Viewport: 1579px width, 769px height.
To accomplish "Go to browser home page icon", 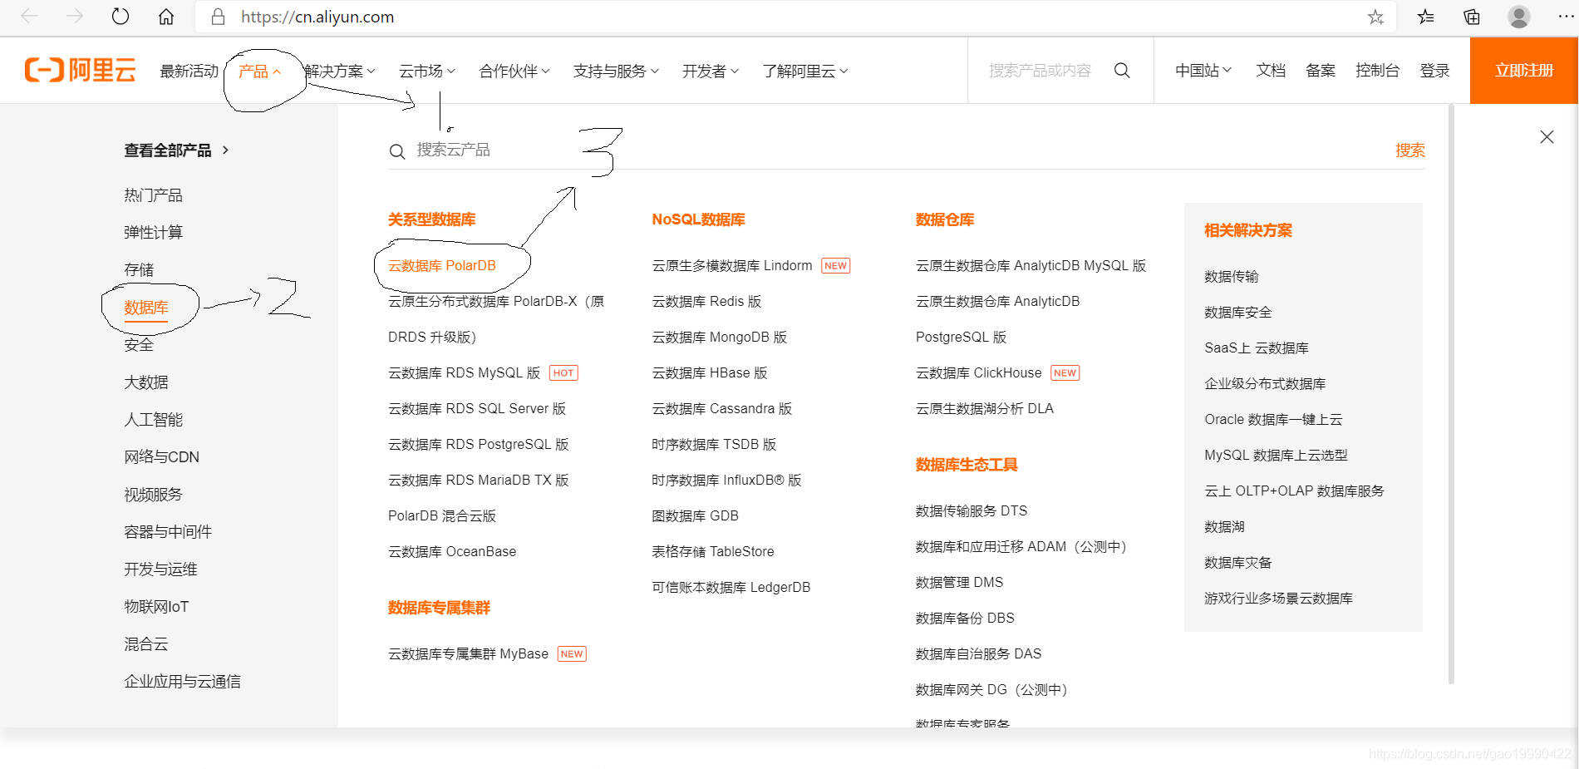I will coord(166,17).
